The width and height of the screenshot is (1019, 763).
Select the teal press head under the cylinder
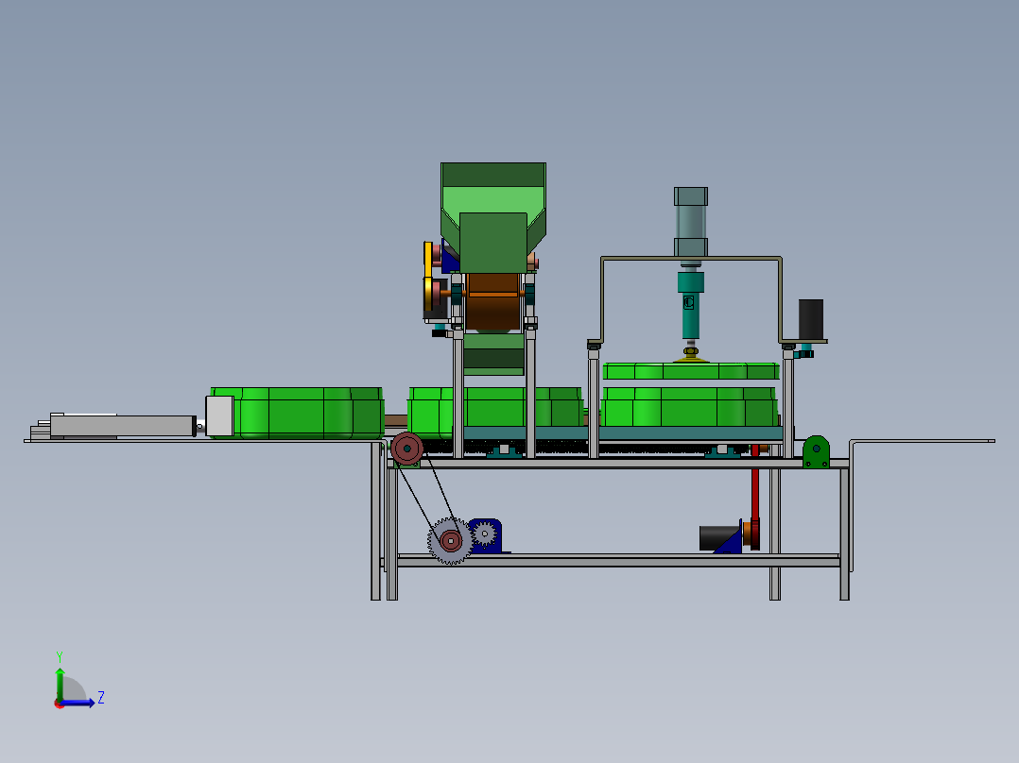coord(691,305)
